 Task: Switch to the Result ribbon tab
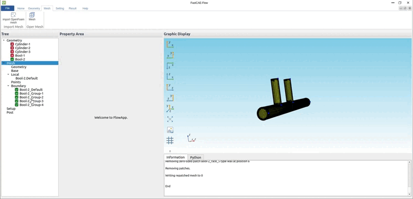73,8
